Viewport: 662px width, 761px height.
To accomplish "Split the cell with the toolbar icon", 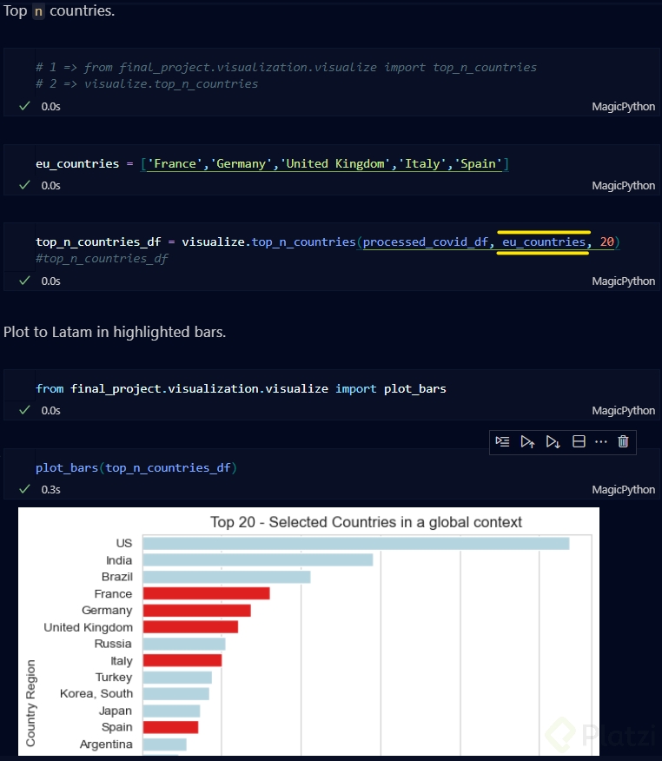I will (579, 441).
